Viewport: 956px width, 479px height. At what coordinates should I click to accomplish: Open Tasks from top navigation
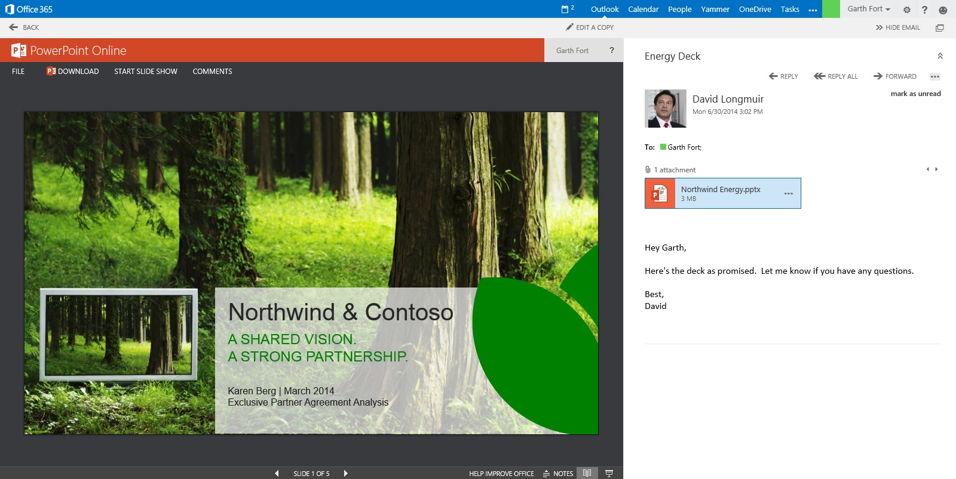pyautogui.click(x=790, y=9)
